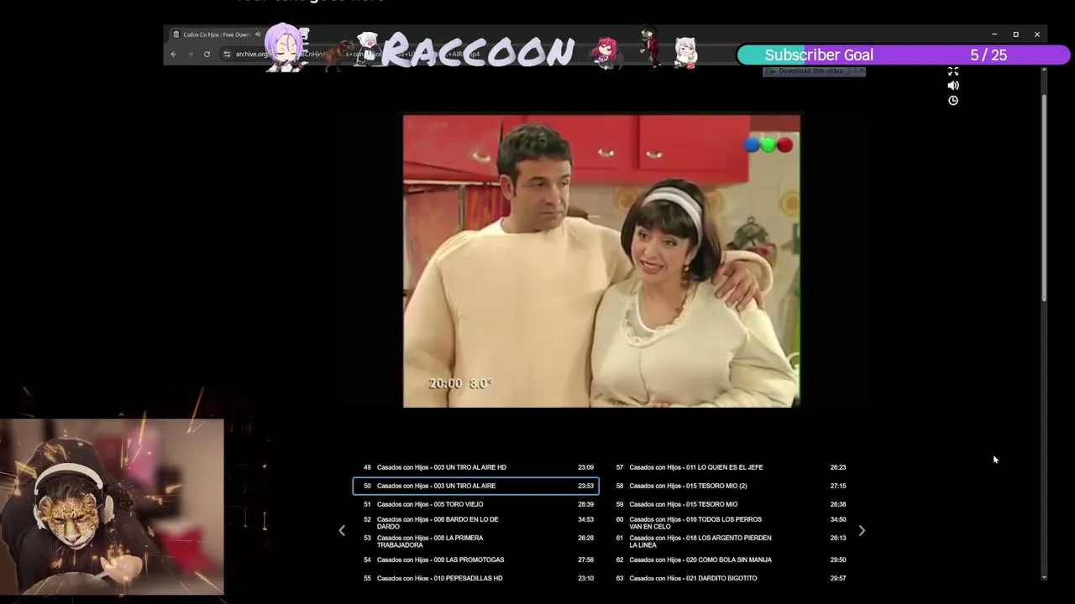The width and height of the screenshot is (1075, 604).
Task: Show previous playlist page with left arrow
Action: pyautogui.click(x=342, y=530)
